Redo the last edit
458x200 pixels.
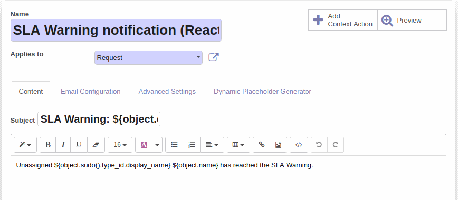coord(336,145)
